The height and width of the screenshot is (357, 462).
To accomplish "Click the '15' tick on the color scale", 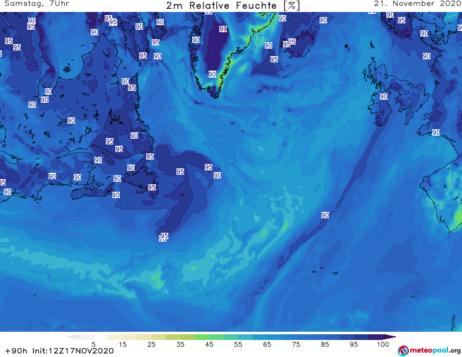I will (122, 344).
